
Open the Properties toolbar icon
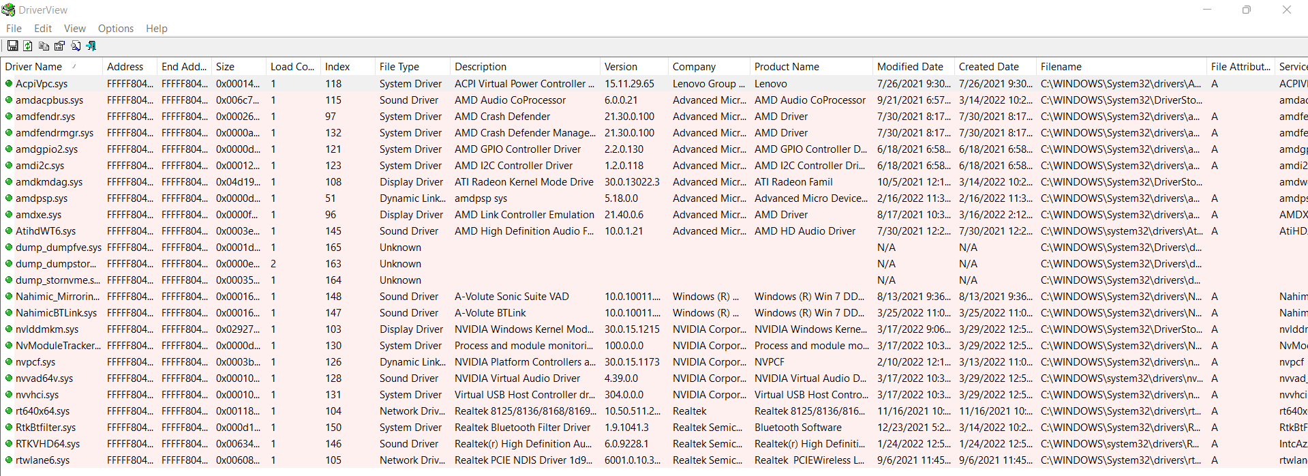tap(59, 46)
